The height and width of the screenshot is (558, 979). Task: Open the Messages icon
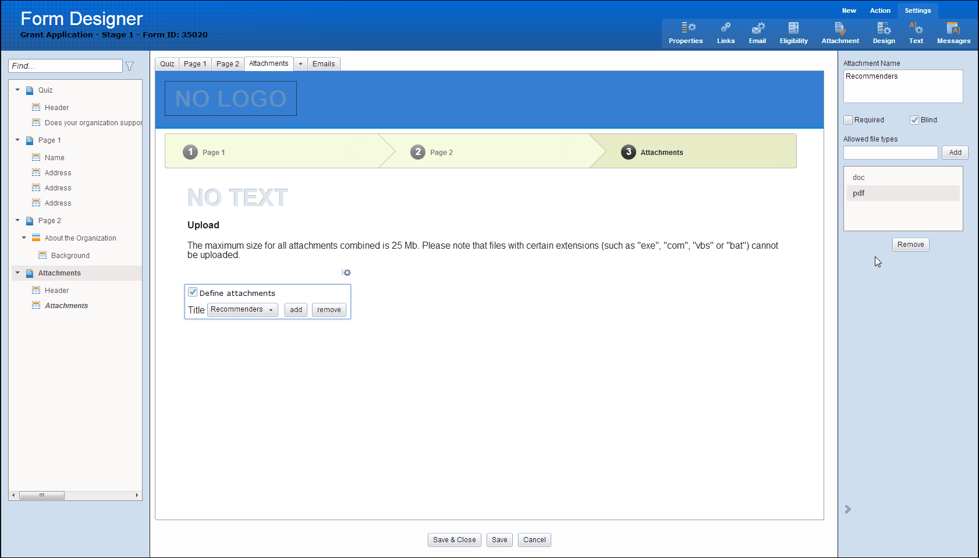[953, 28]
